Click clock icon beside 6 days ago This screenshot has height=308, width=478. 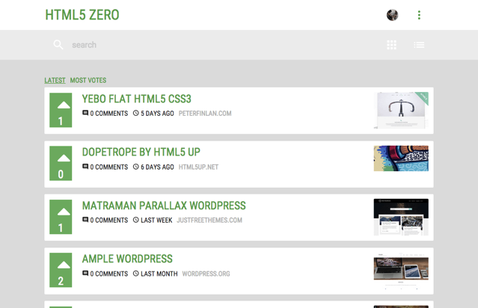coord(136,167)
